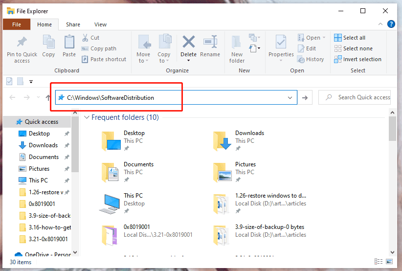Select the Pictures frequent folder tile
The image size is (402, 271).
point(234,172)
